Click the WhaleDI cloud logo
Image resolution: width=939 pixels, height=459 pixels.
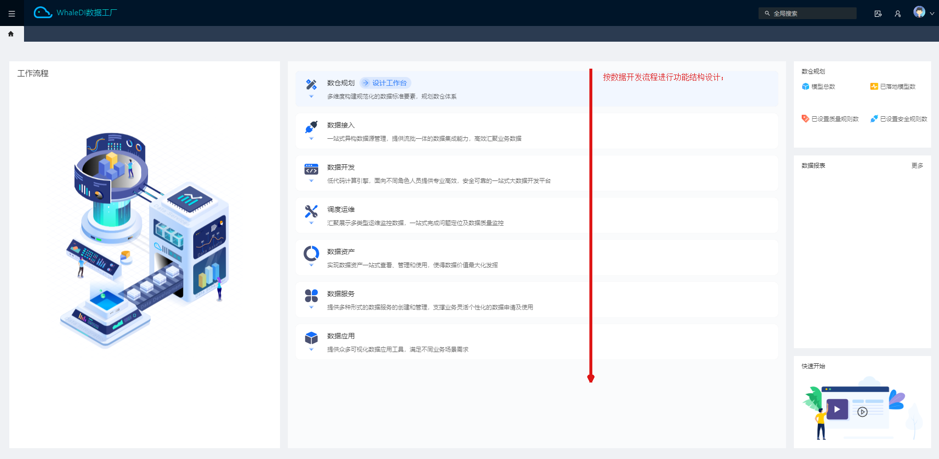(43, 13)
